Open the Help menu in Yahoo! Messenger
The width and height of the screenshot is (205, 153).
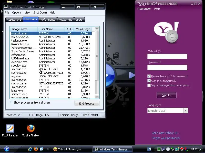click(x=157, y=9)
